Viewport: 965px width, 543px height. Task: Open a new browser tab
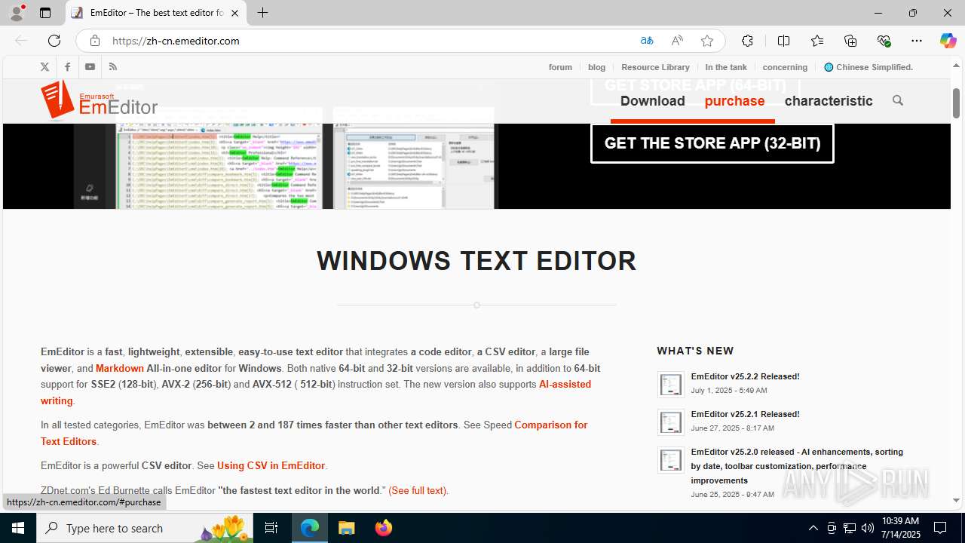coord(262,13)
